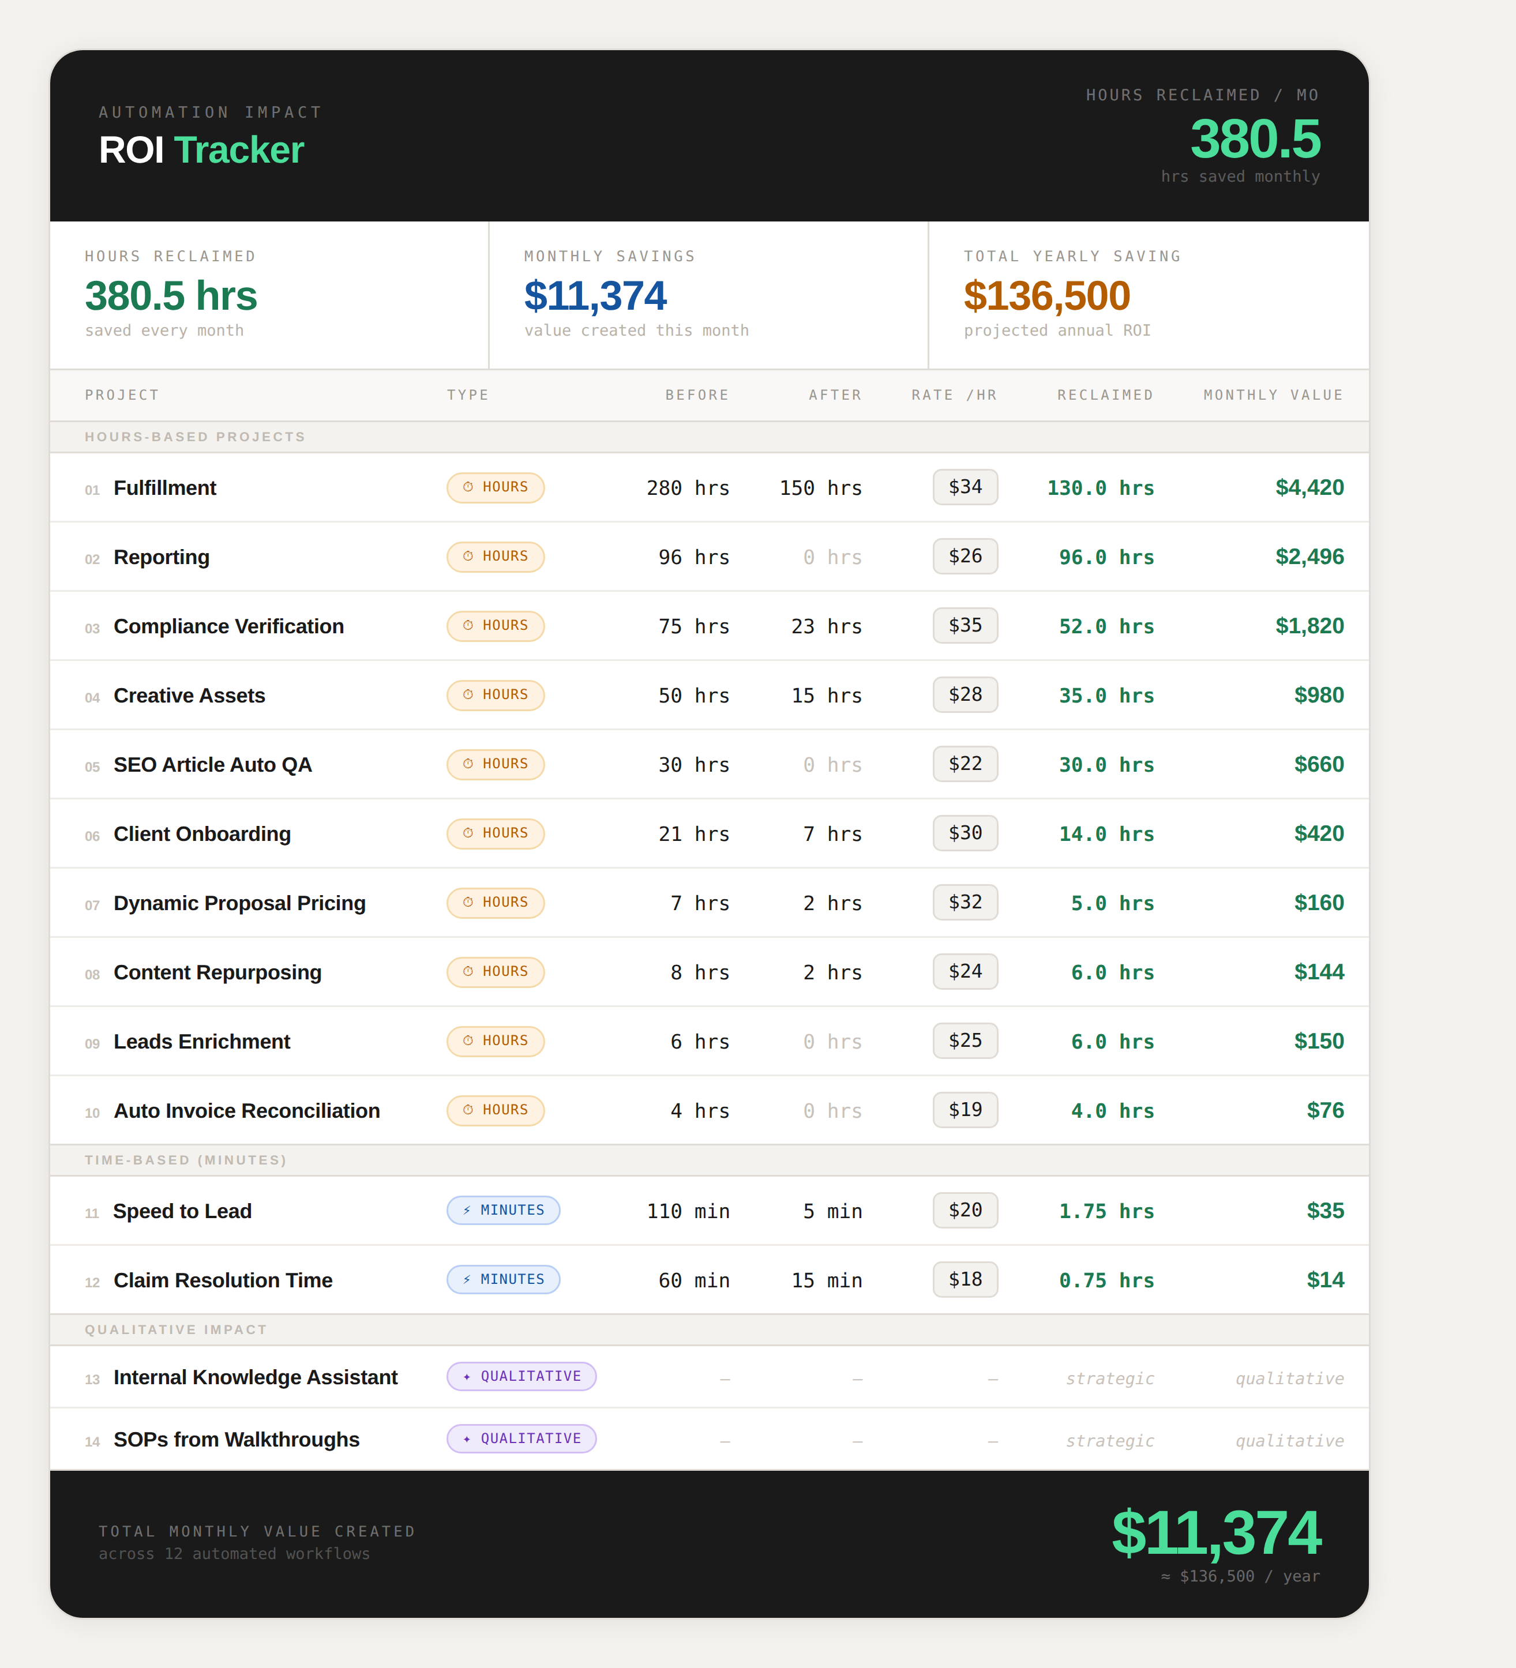
Task: Click the $30 rate for Client Onboarding
Action: [965, 834]
